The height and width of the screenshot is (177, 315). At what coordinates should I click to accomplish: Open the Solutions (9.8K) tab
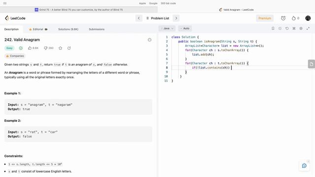[68, 29]
